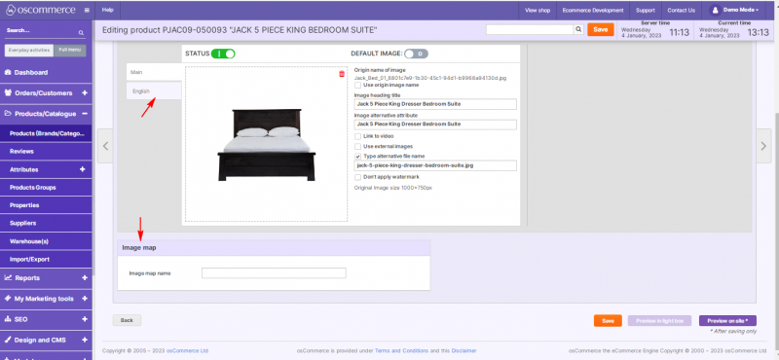This screenshot has height=360, width=779.
Task: Click the Products/Catalogue folder icon
Action: 8,114
